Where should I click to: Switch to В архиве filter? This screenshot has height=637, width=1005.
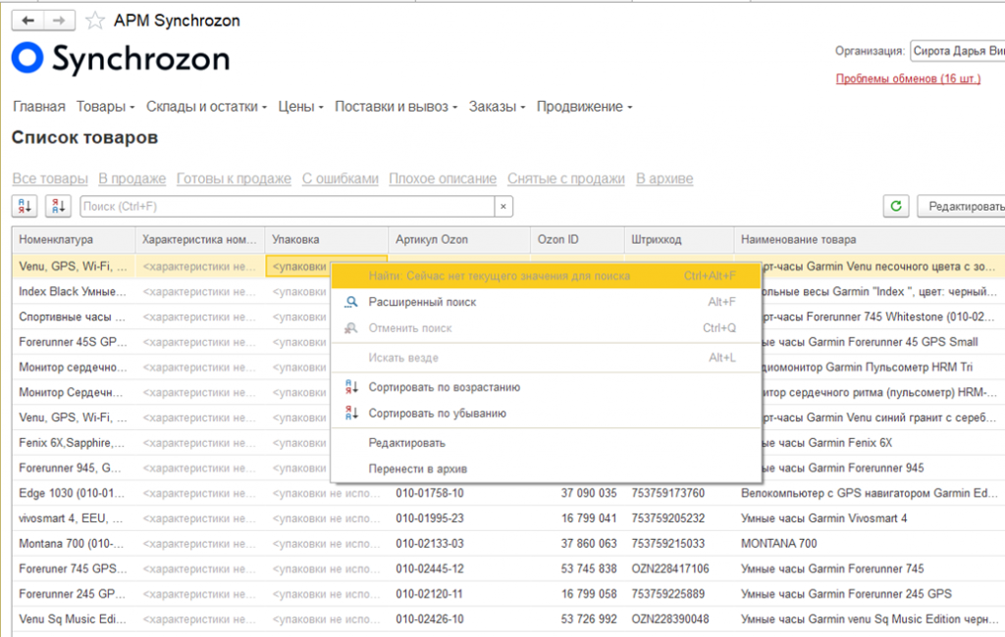tap(664, 178)
